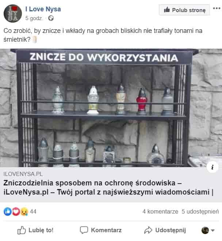This screenshot has width=222, height=241.
Task: Click the public globe privacy icon
Action: 51,18
